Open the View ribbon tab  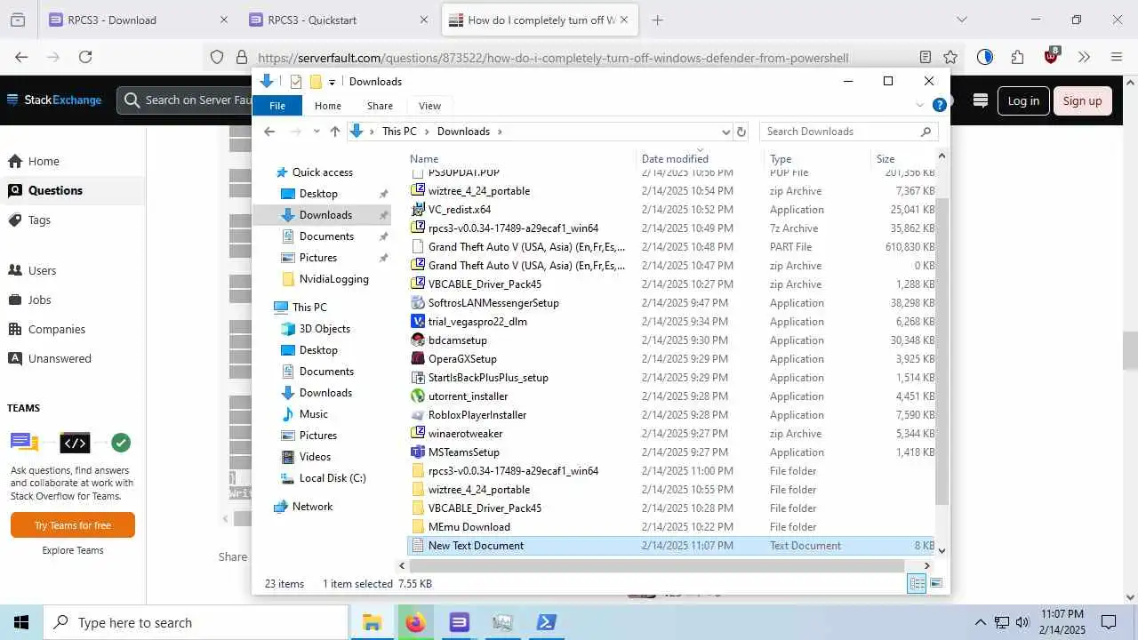coord(429,106)
